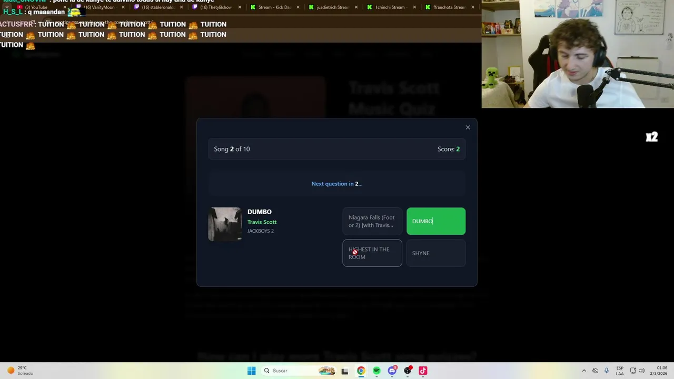Open the Windows Start menu

coord(252,371)
